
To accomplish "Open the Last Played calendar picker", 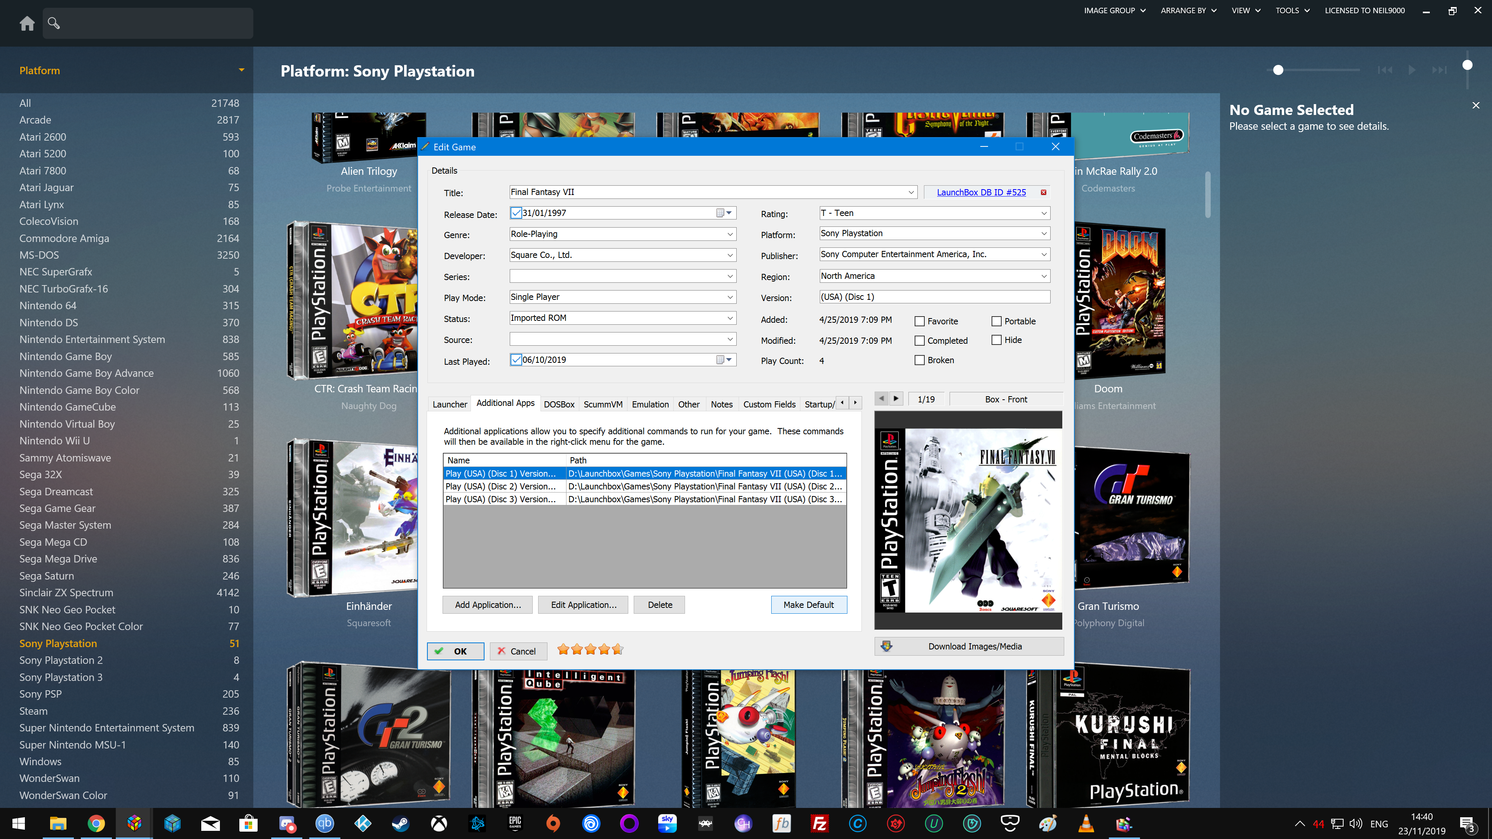I will click(x=724, y=360).
